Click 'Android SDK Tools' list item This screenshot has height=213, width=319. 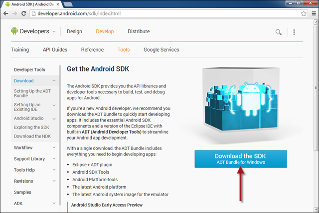(x=91, y=172)
